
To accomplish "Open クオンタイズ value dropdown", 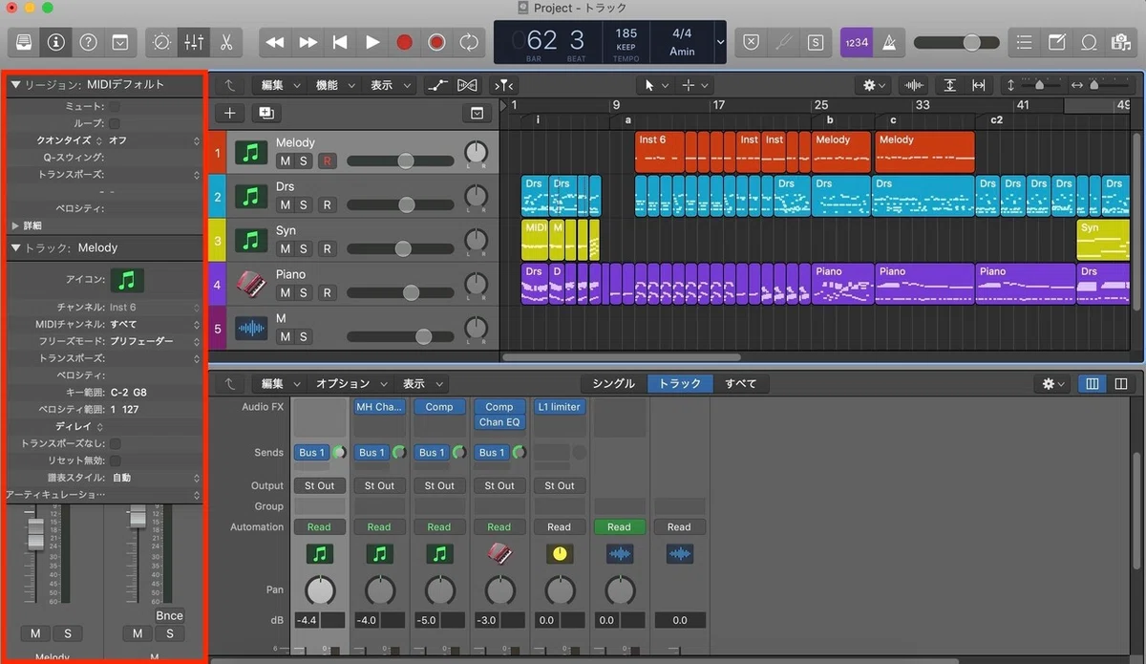I will click(155, 140).
